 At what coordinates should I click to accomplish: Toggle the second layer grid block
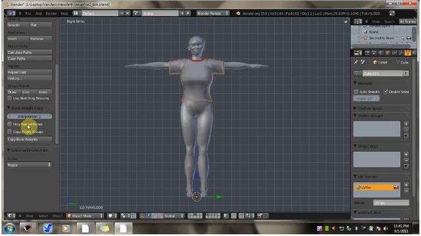pyautogui.click(x=213, y=216)
